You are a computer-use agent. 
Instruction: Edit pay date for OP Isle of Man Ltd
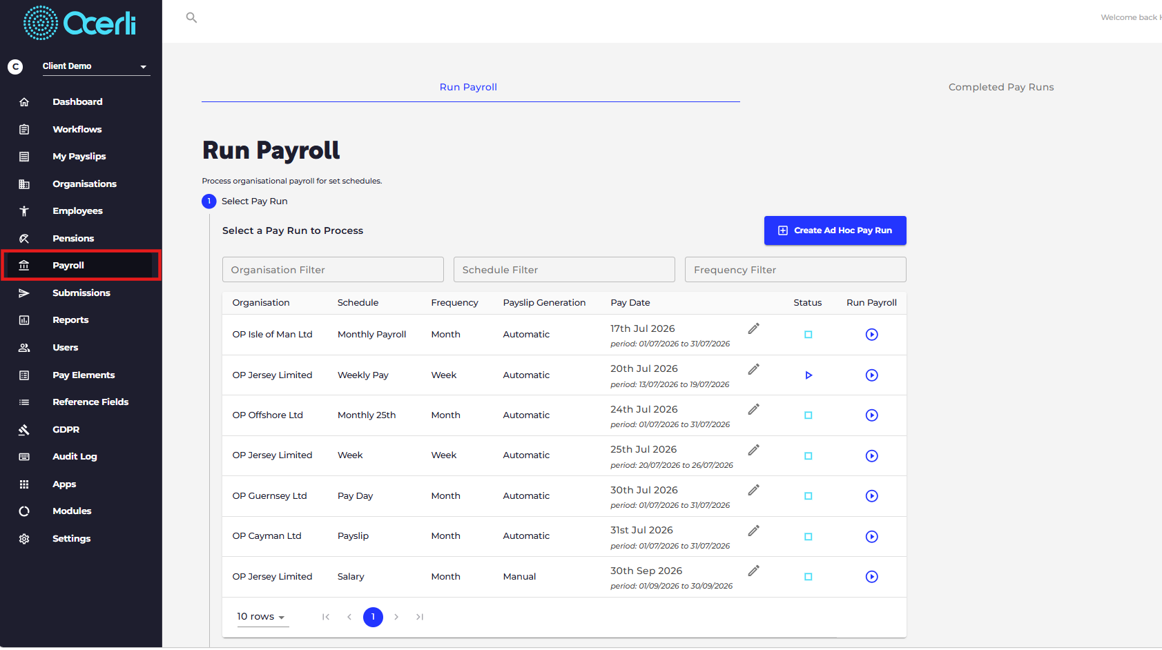coord(753,328)
